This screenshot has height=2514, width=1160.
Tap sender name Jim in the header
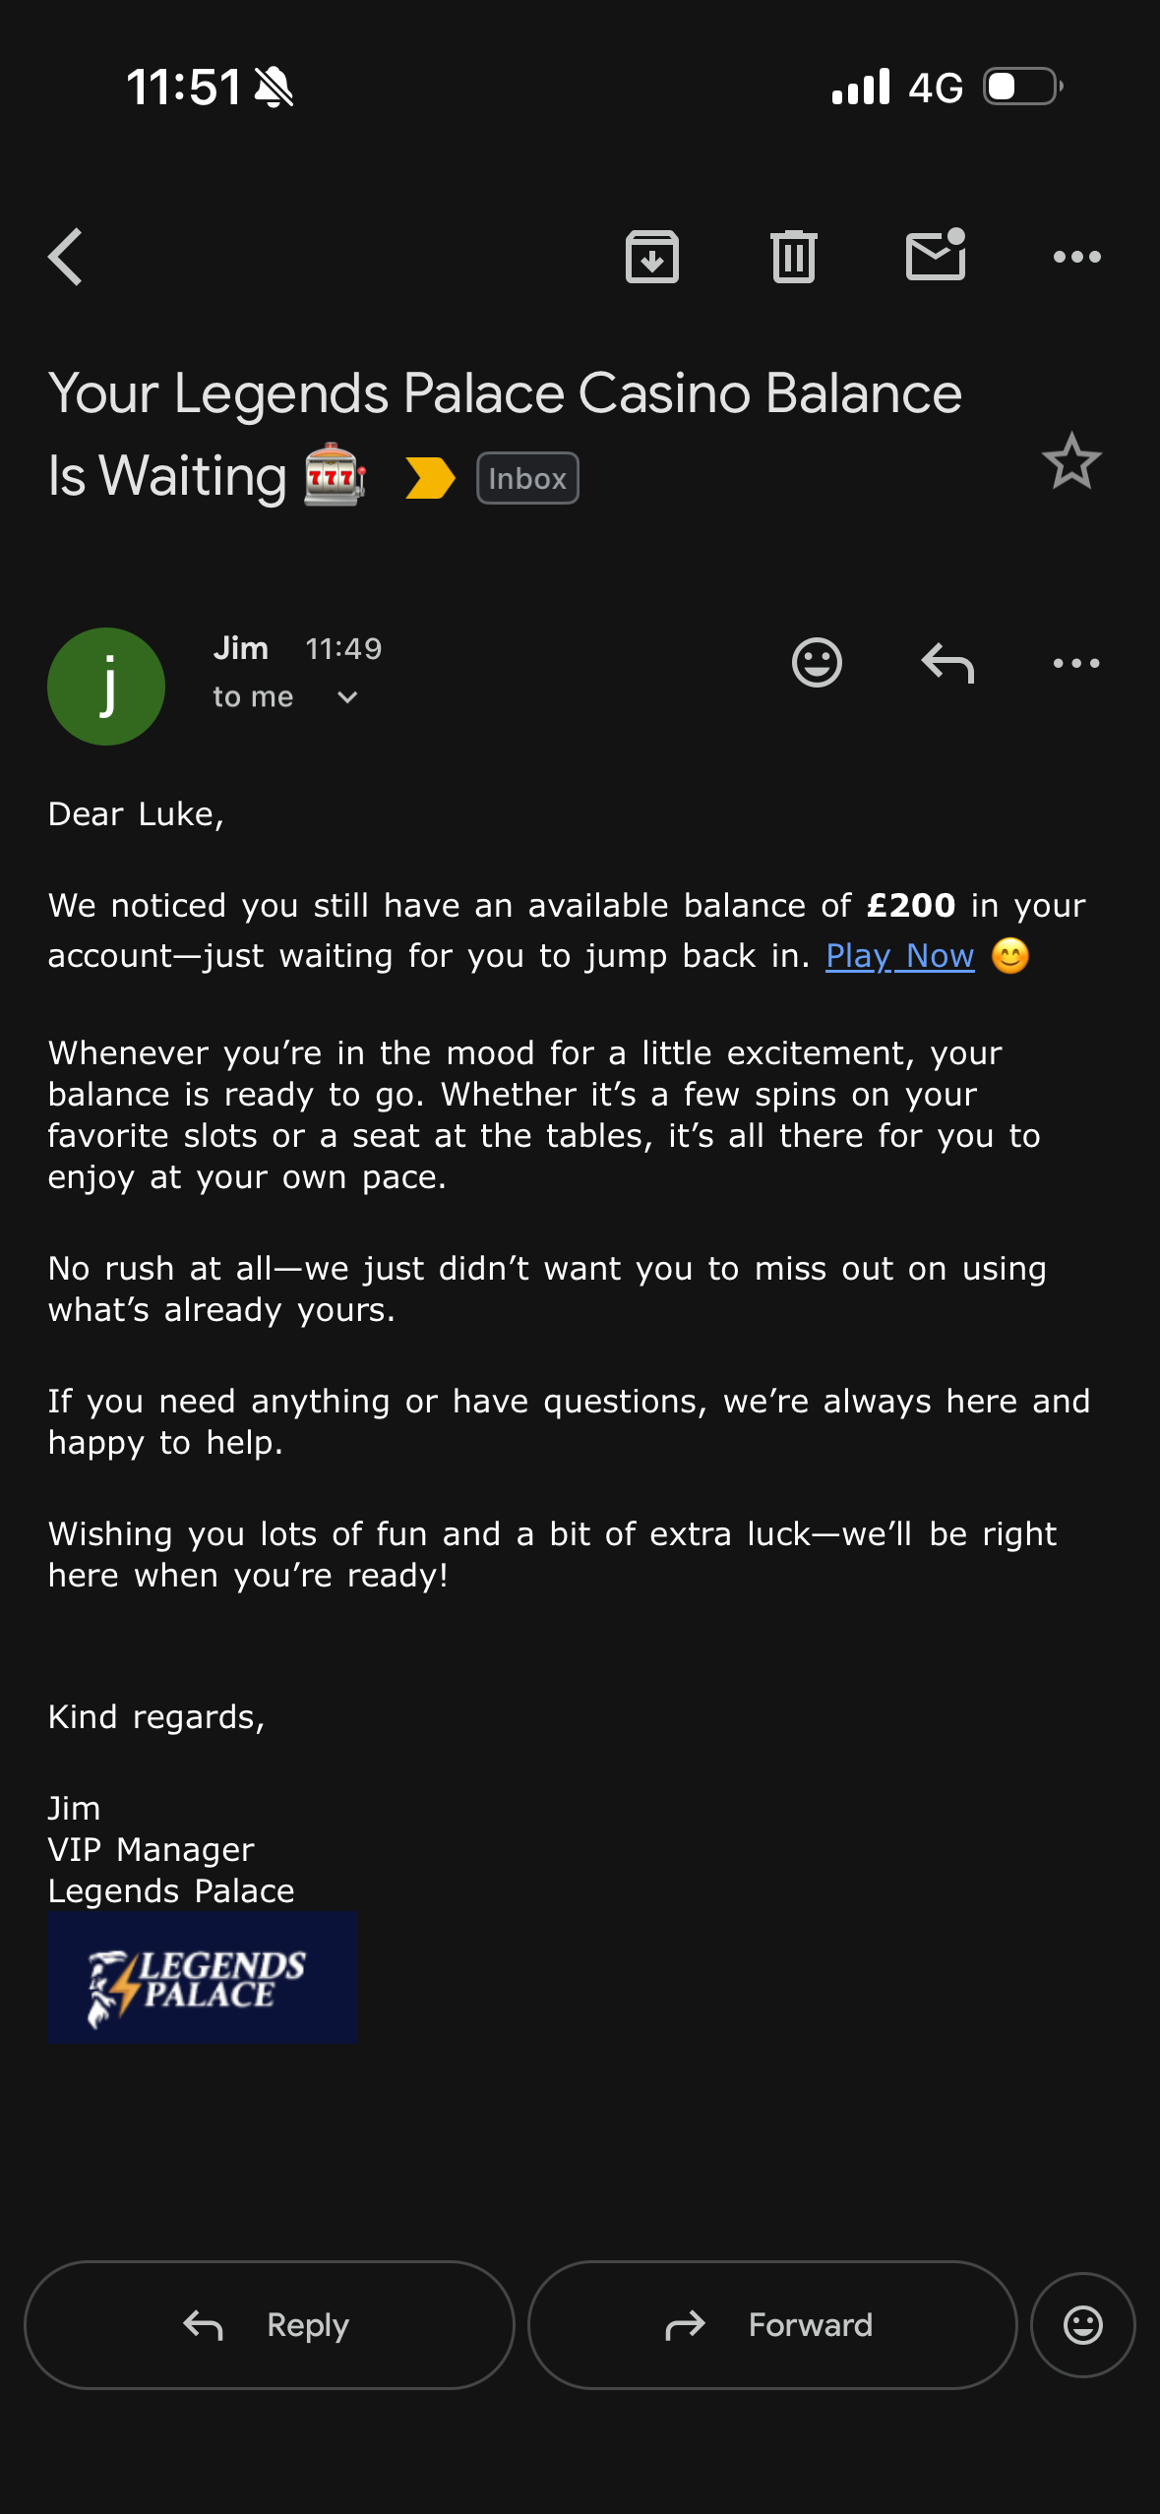(x=241, y=648)
